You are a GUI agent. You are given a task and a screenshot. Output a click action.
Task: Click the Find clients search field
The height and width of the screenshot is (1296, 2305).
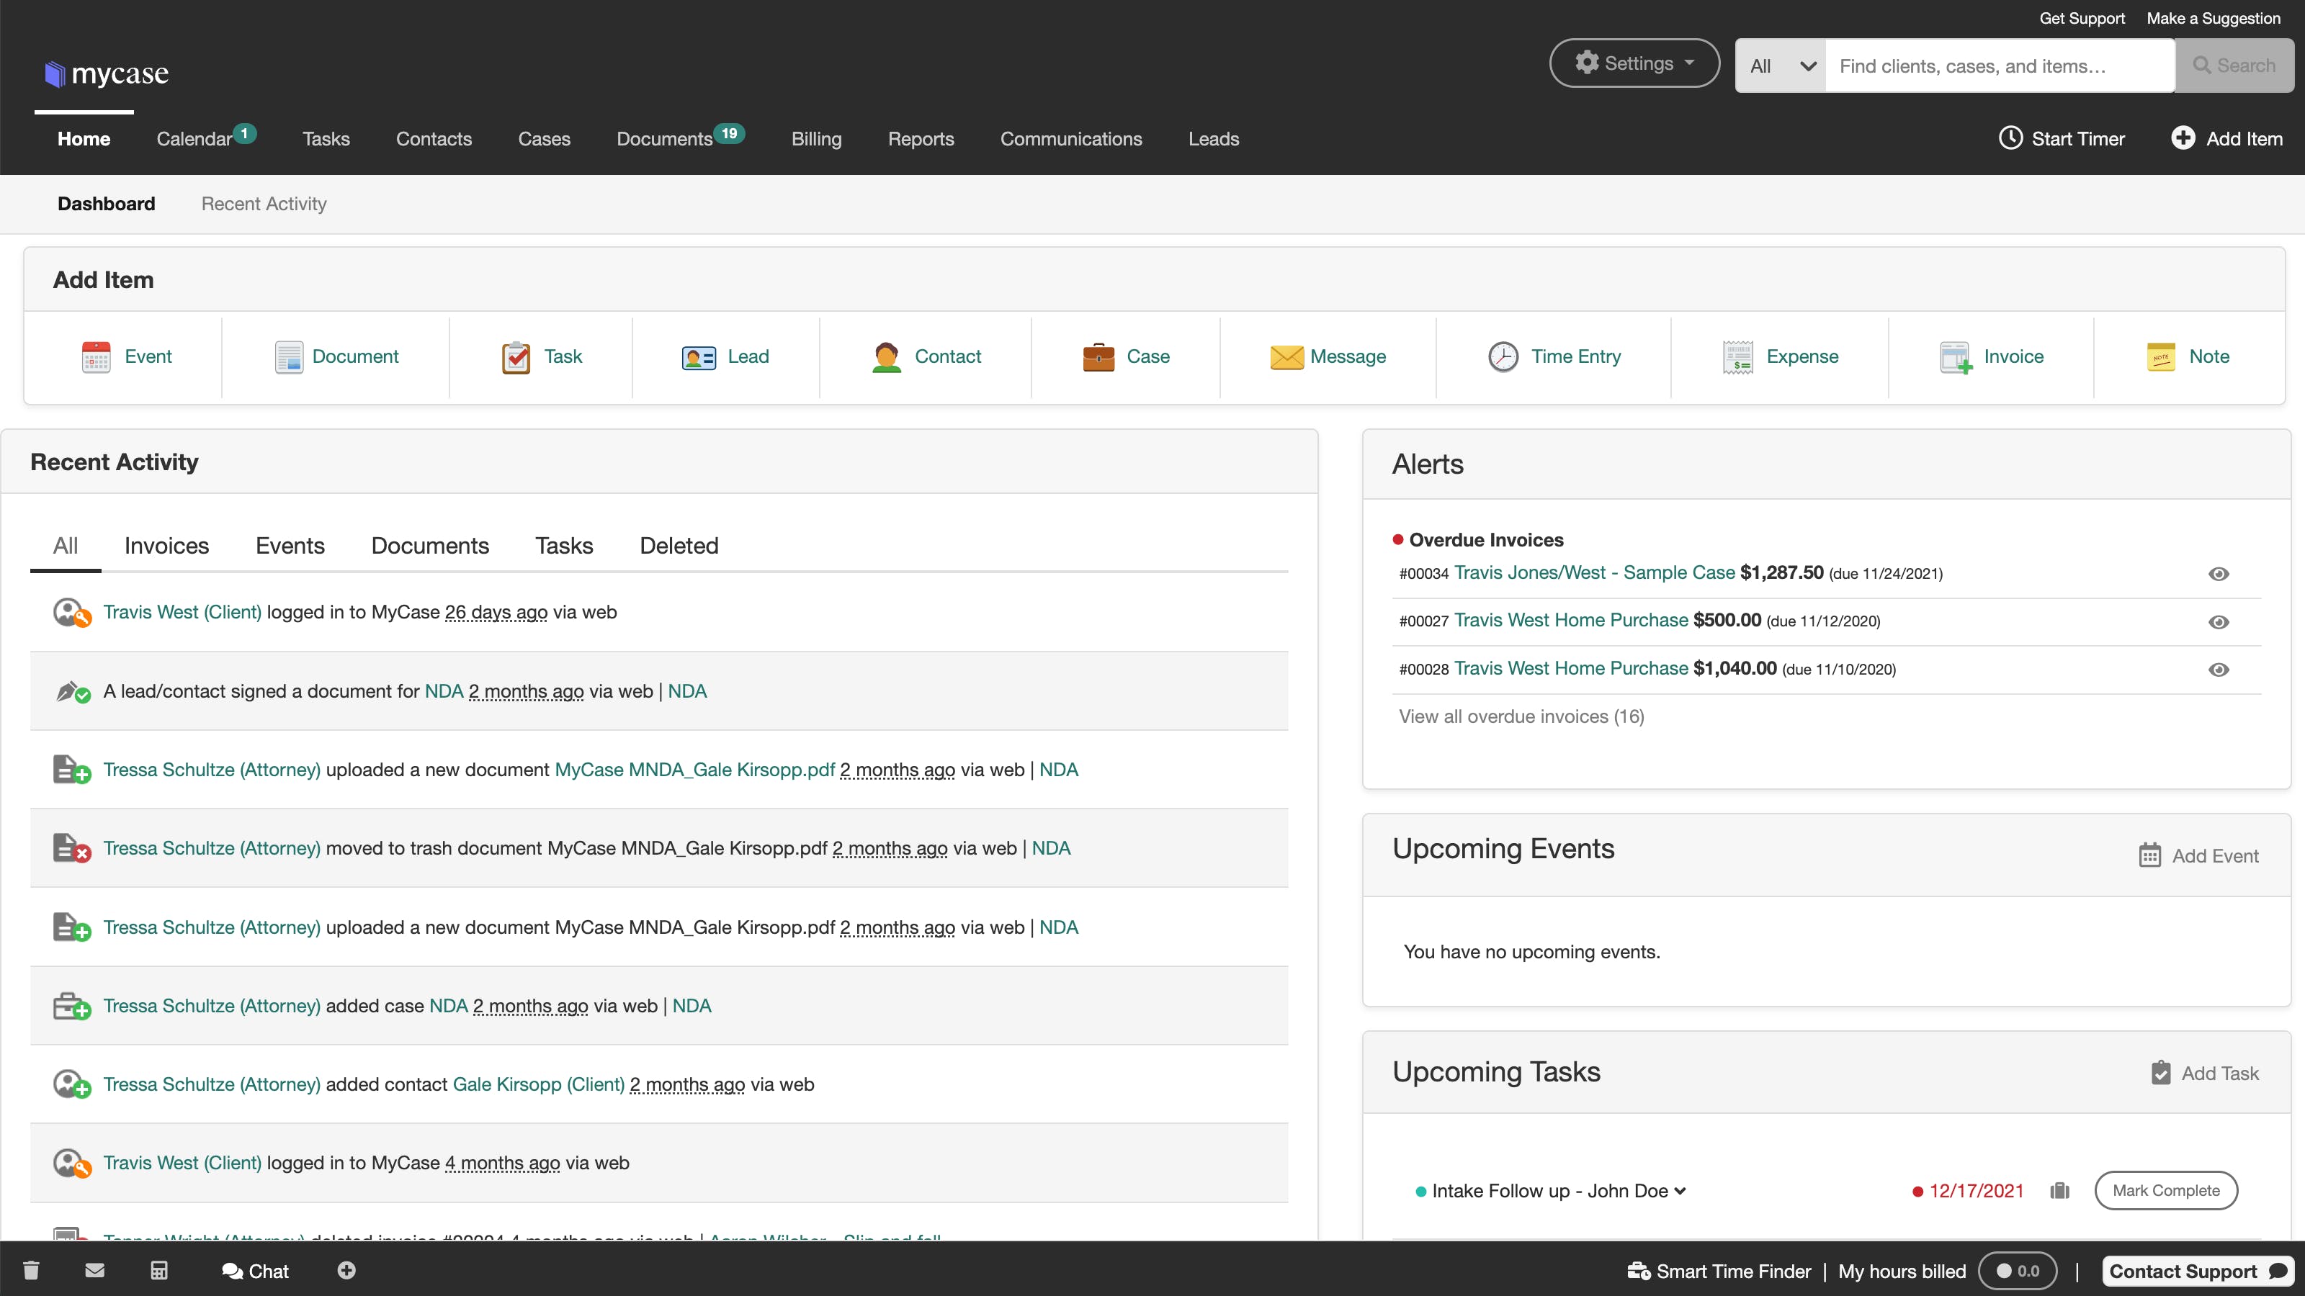click(x=1999, y=66)
